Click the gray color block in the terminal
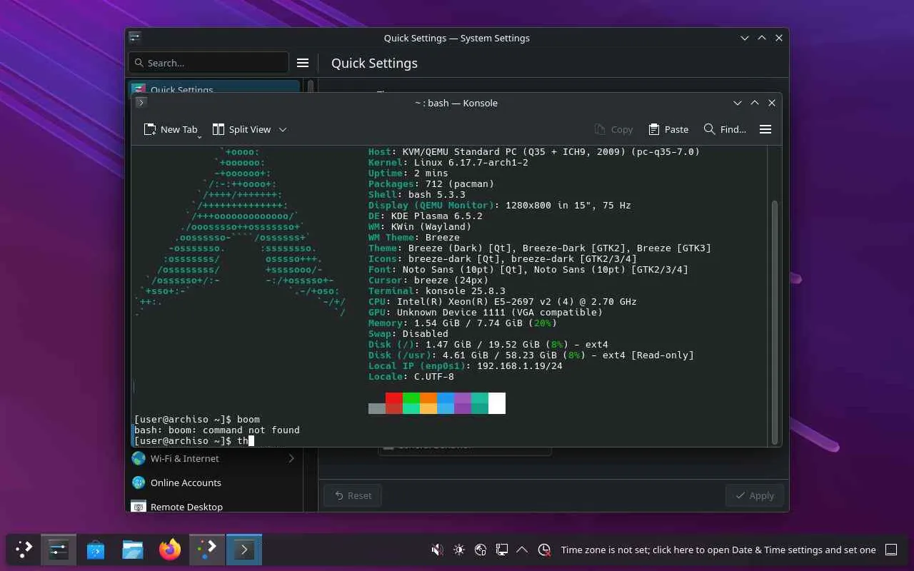914x571 pixels. (377, 408)
